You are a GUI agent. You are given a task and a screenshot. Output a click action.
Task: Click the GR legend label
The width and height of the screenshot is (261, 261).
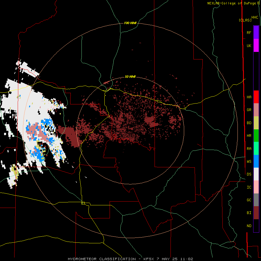(x=249, y=110)
